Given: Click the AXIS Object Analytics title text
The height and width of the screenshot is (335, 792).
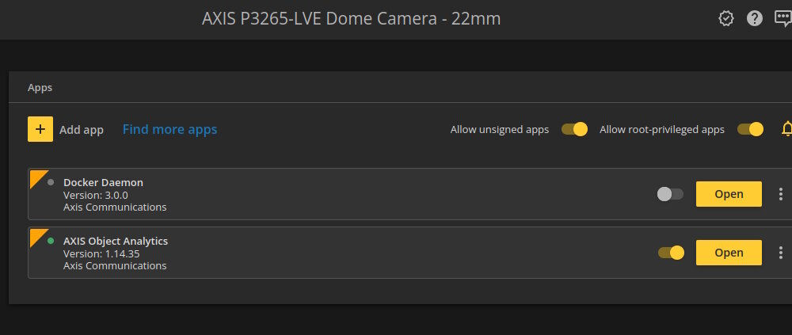Looking at the screenshot, I should click(116, 241).
